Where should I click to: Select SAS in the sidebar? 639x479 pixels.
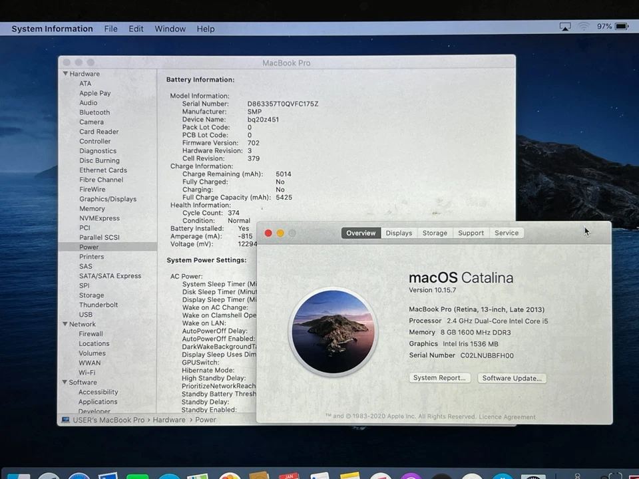[x=86, y=266]
